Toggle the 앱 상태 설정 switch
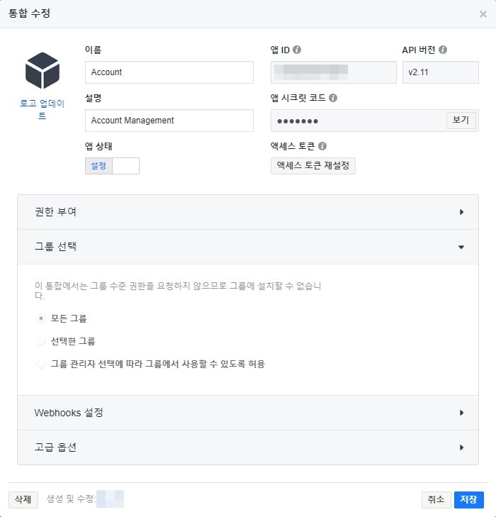 click(112, 166)
